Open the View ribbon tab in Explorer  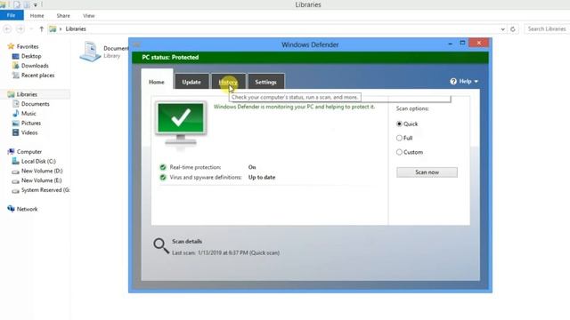tap(89, 16)
